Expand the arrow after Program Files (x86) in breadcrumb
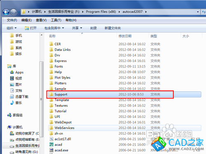 [x=119, y=12]
